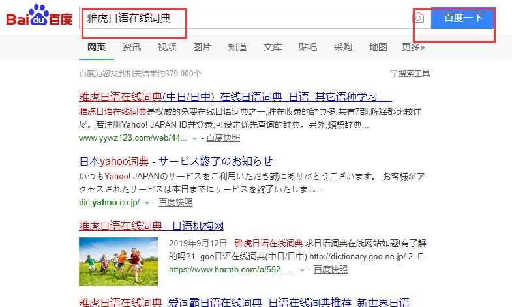The width and height of the screenshot is (512, 307).
Task: Expand dropdown arrow next to yywz123.com
Action: 194,139
